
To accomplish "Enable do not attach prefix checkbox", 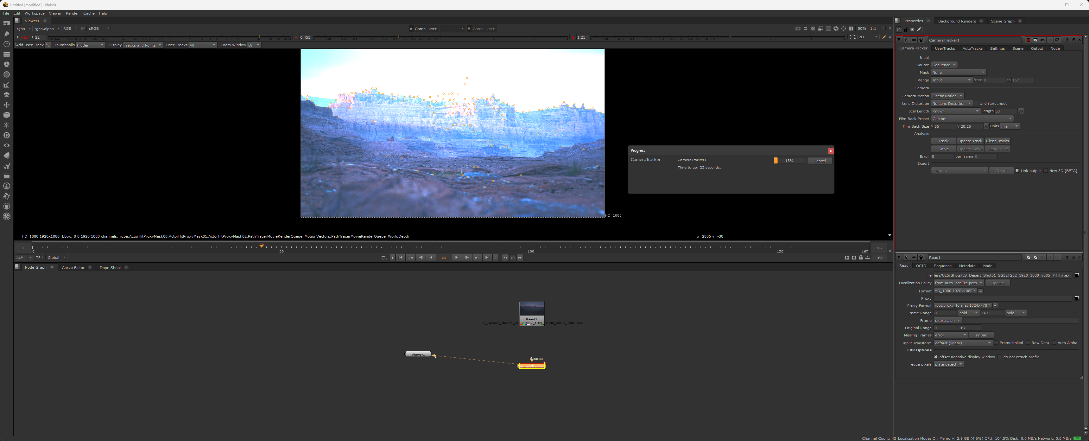I will 1000,357.
